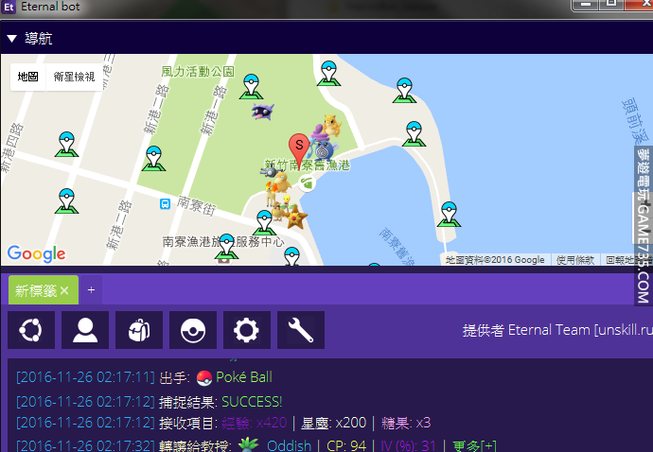Image resolution: width=653 pixels, height=452 pixels.
Task: Click the Oddish name in the log
Action: (x=289, y=445)
